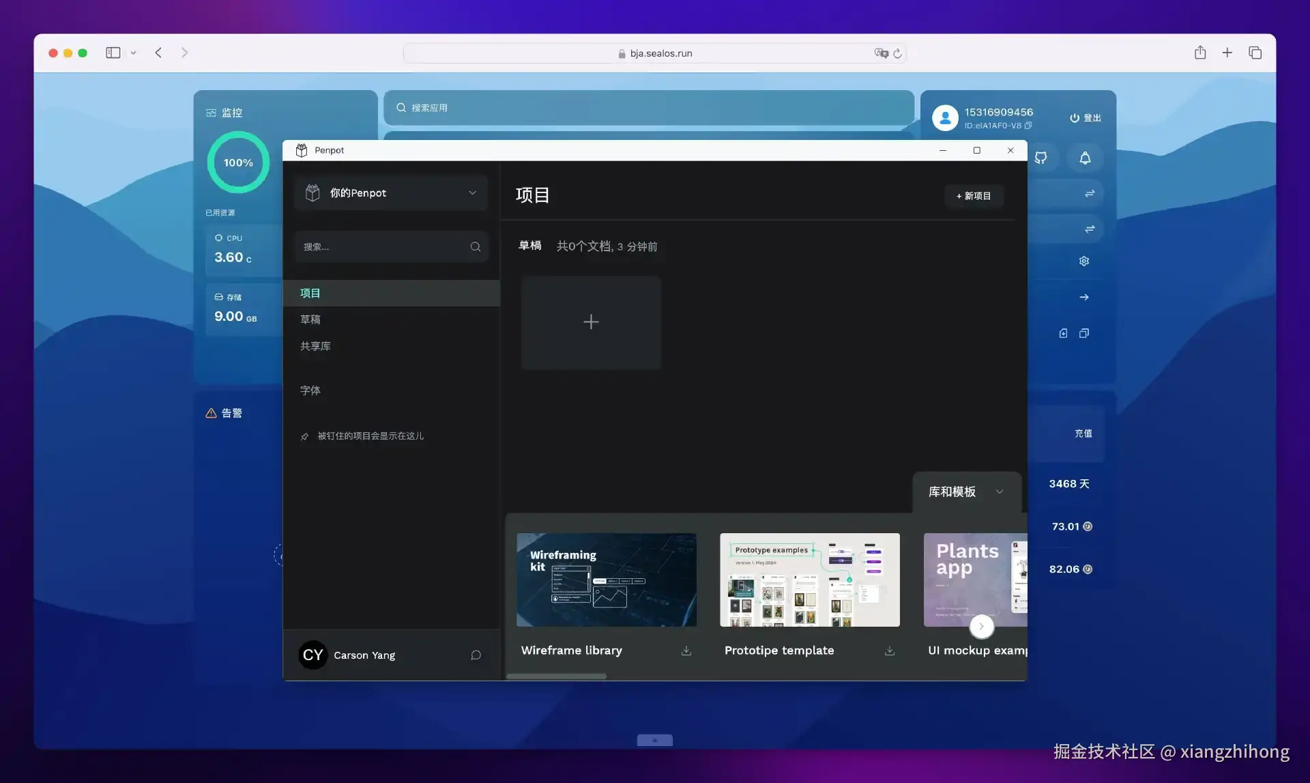This screenshot has width=1310, height=783.
Task: Copy the user ID with copy icon
Action: tap(1028, 126)
